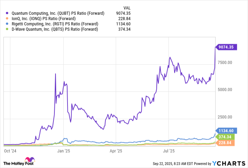Image resolution: width=248 pixels, height=168 pixels.
Task: Click the purple 9074.35 end-value flag
Action: point(225,47)
